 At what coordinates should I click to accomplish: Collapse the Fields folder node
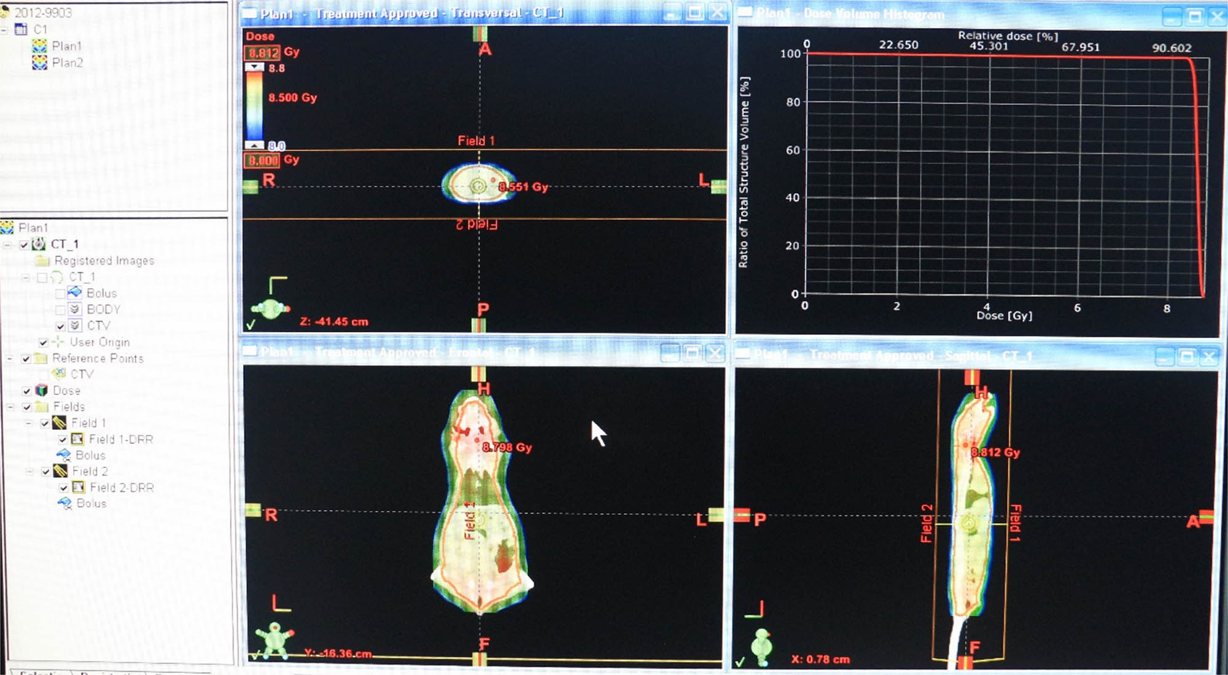tap(10, 407)
